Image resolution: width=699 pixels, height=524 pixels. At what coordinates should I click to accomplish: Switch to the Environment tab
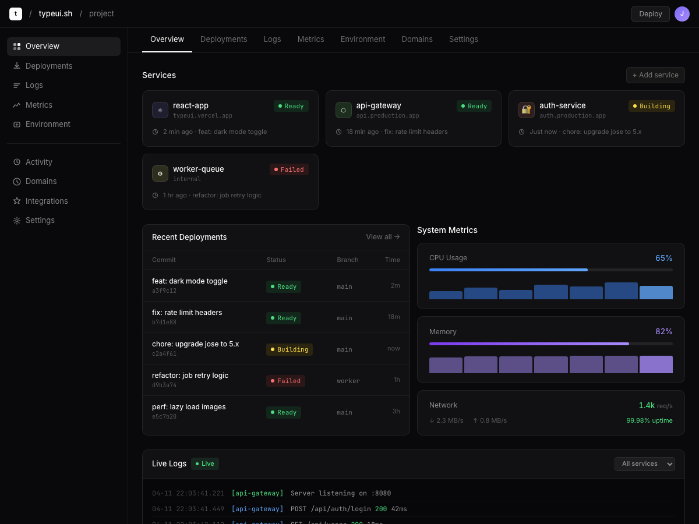[363, 39]
